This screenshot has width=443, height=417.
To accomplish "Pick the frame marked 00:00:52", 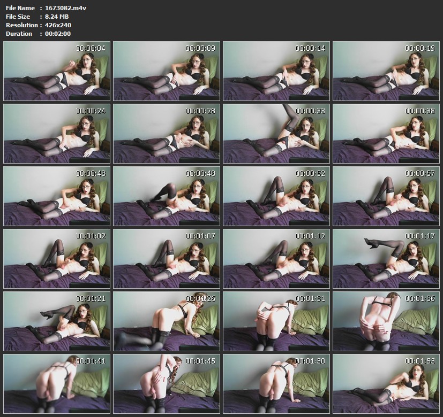I will coord(276,196).
